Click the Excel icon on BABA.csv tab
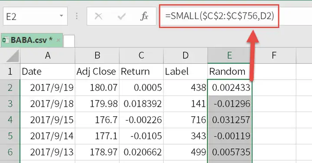Viewport: 312px width, 163px height. tap(6, 40)
